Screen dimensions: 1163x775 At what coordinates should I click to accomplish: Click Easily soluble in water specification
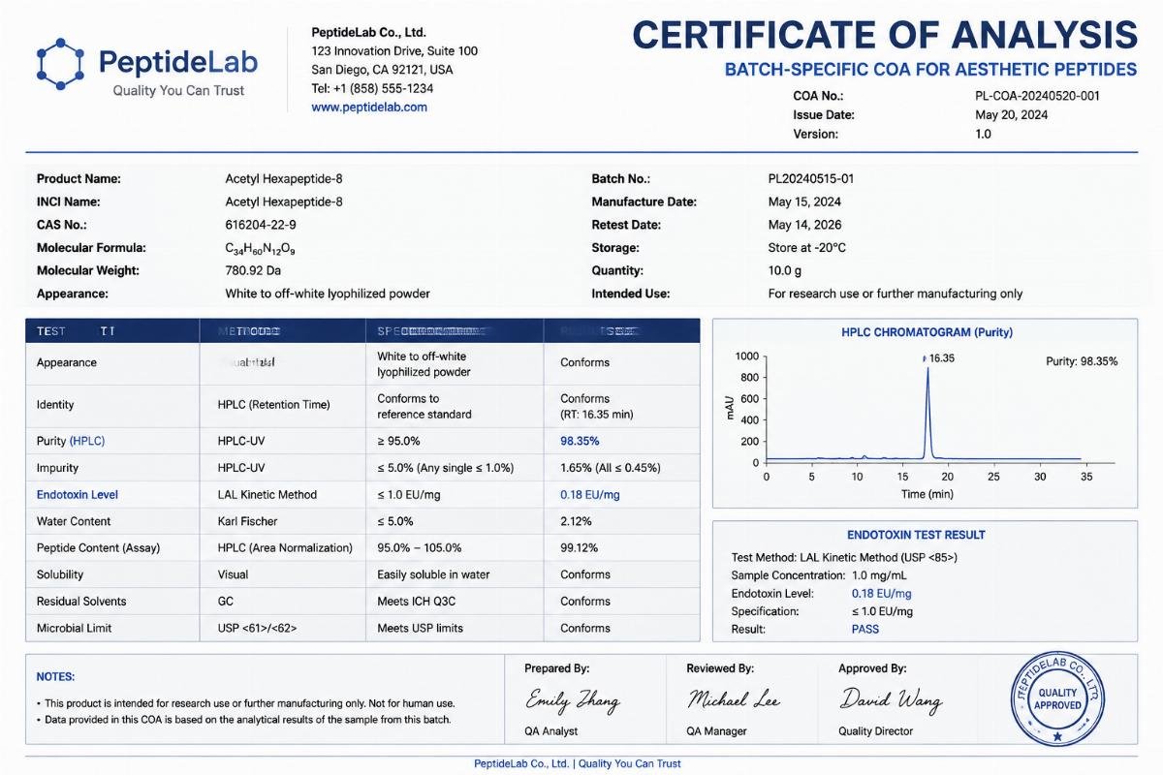[x=434, y=574]
